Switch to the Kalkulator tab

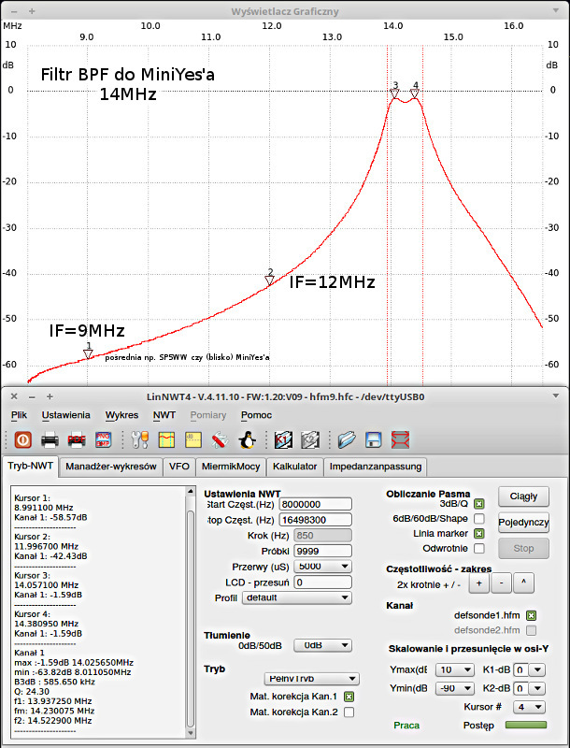(295, 466)
